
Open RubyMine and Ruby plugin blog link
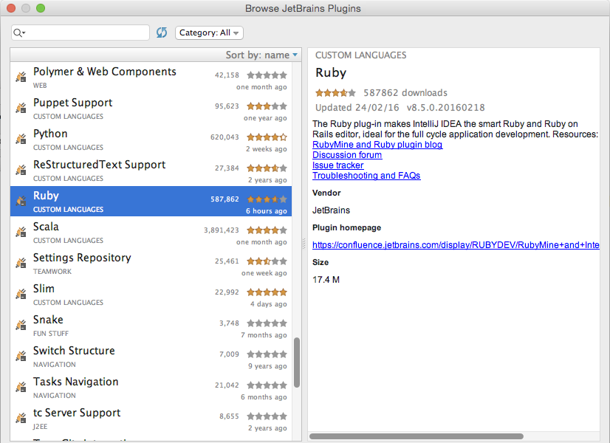click(377, 145)
